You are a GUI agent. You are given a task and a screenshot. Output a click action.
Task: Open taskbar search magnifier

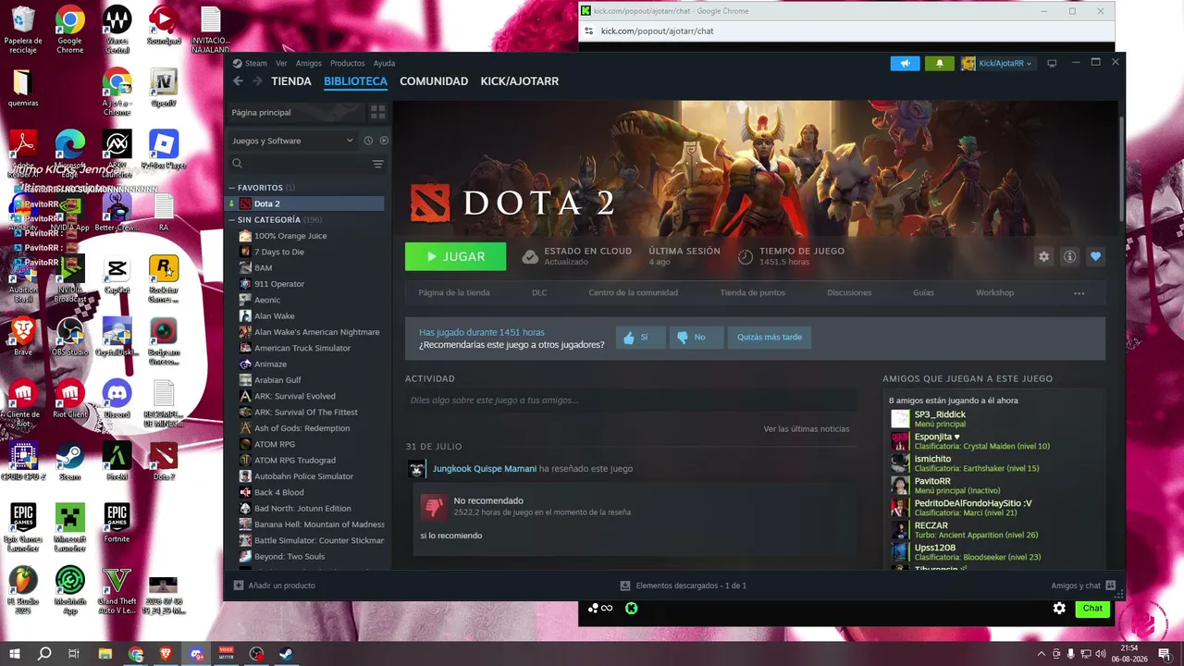coord(44,654)
